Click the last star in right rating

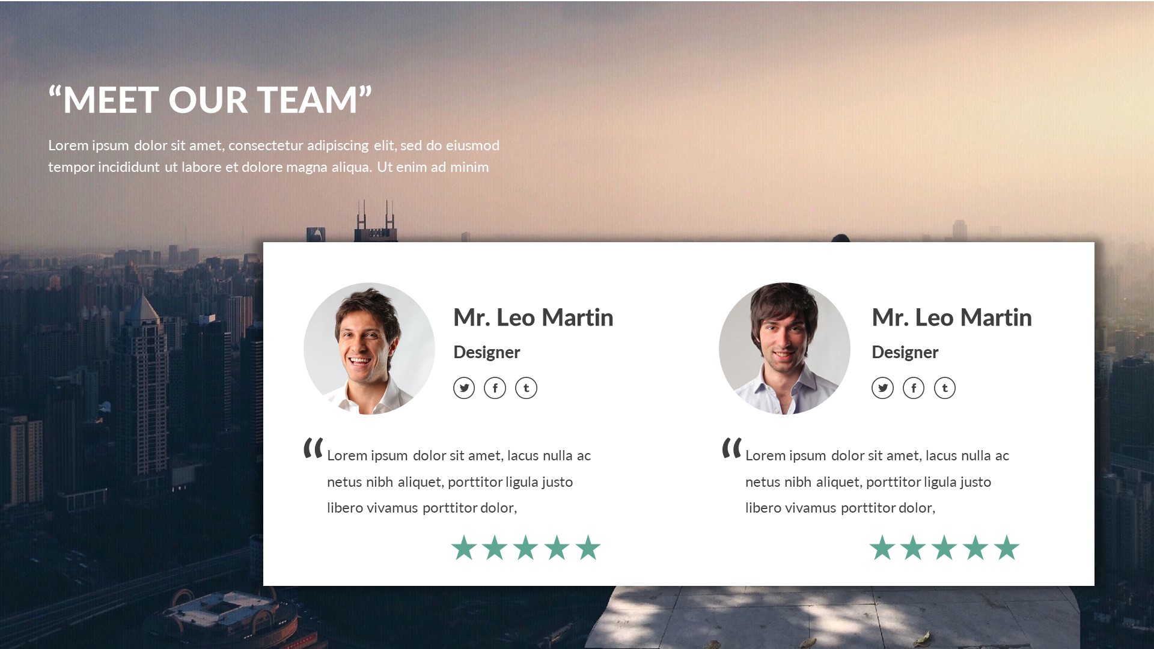tap(1006, 547)
